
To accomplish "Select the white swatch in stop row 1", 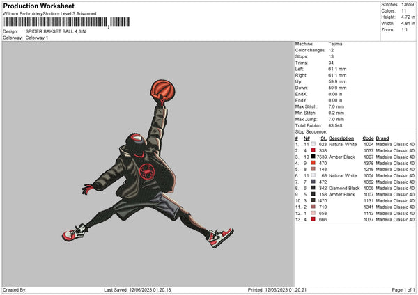I will pos(313,144).
